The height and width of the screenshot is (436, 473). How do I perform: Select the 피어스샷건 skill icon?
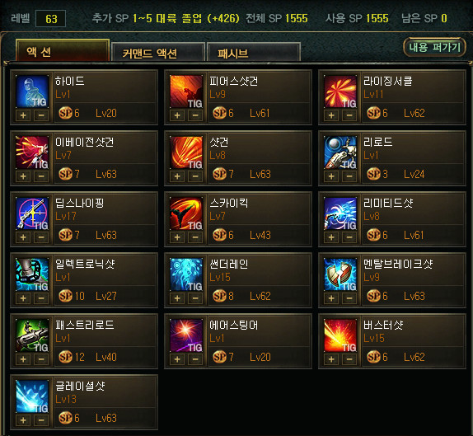pyautogui.click(x=186, y=91)
